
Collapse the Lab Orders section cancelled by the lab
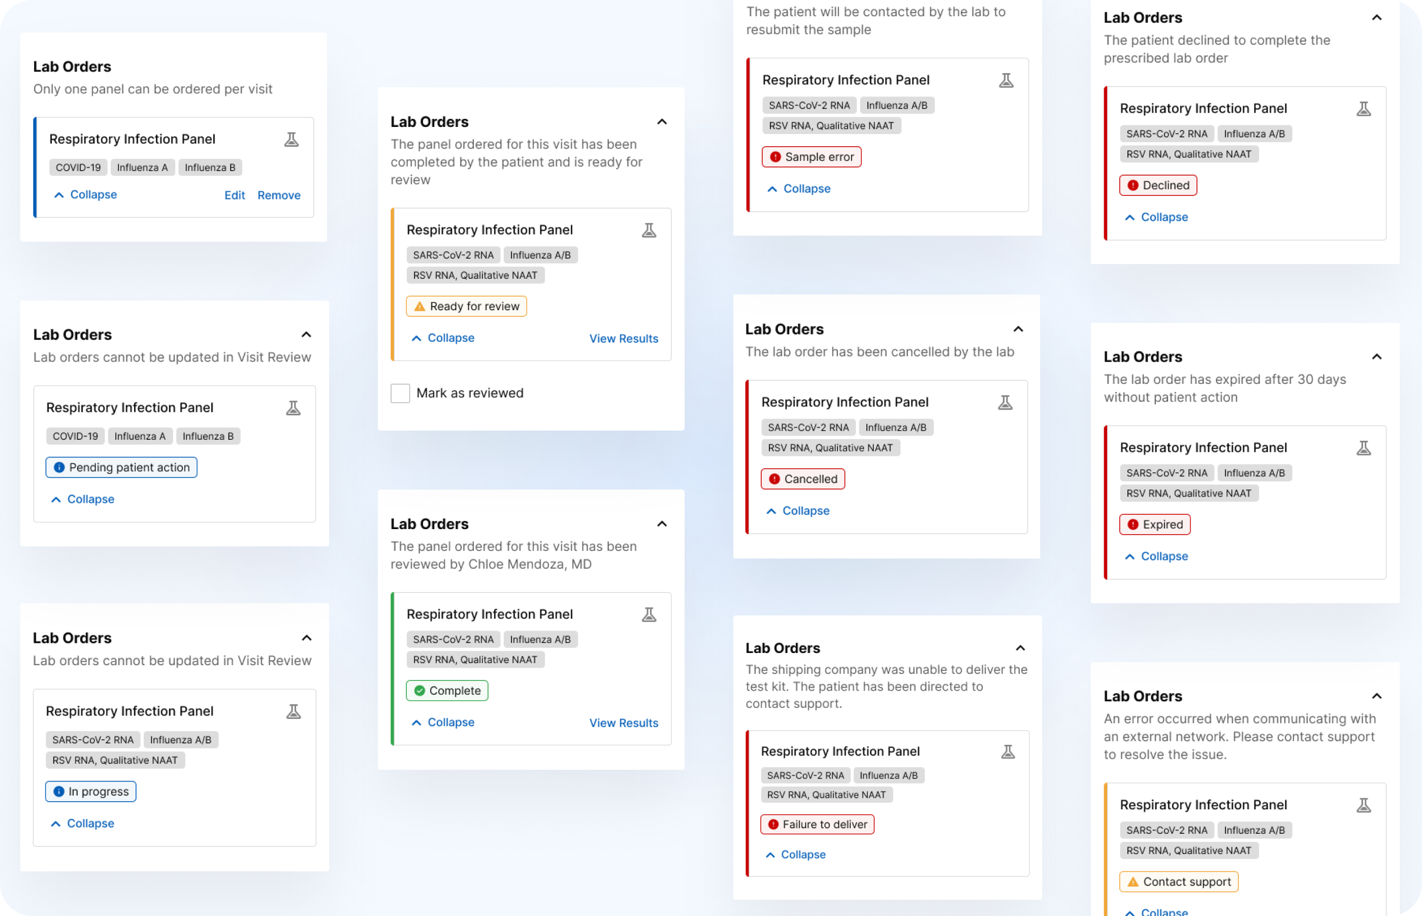[1018, 330]
